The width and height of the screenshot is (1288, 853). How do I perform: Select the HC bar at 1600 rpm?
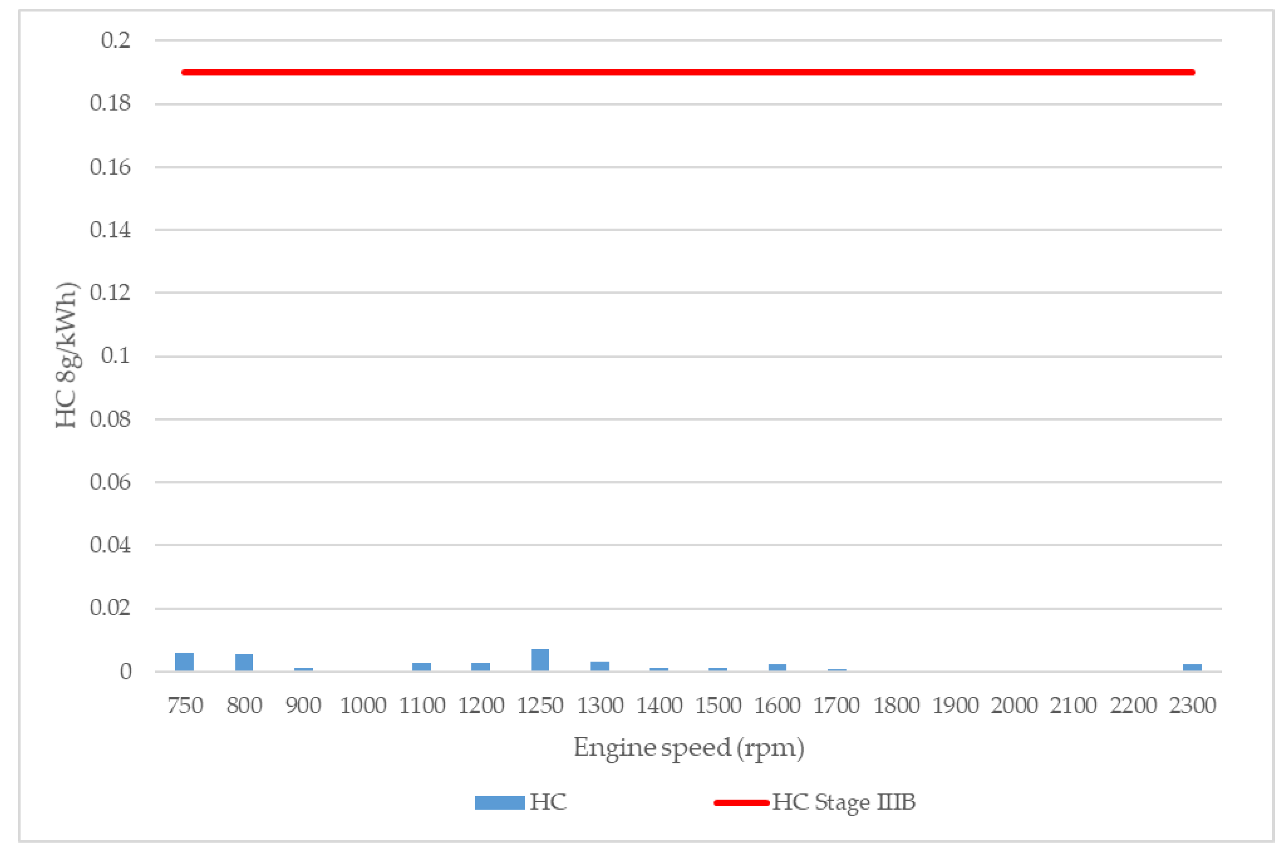777,668
